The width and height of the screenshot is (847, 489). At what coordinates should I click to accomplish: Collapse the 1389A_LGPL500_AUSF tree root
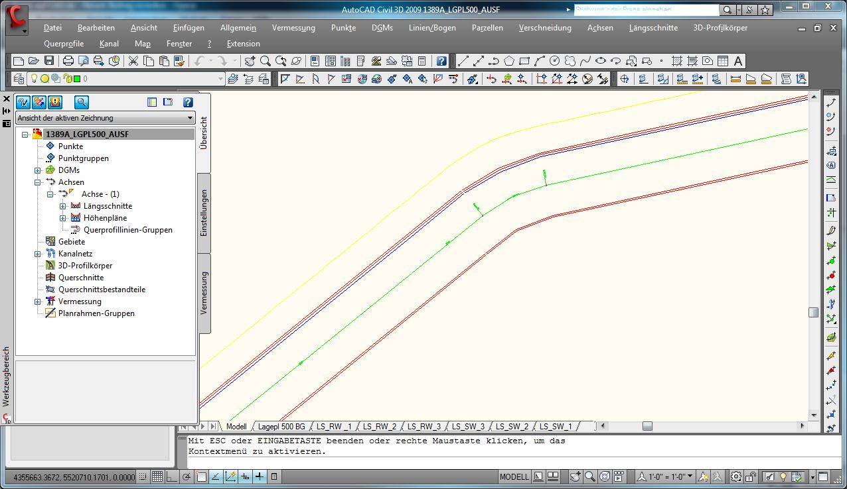pyautogui.click(x=25, y=135)
